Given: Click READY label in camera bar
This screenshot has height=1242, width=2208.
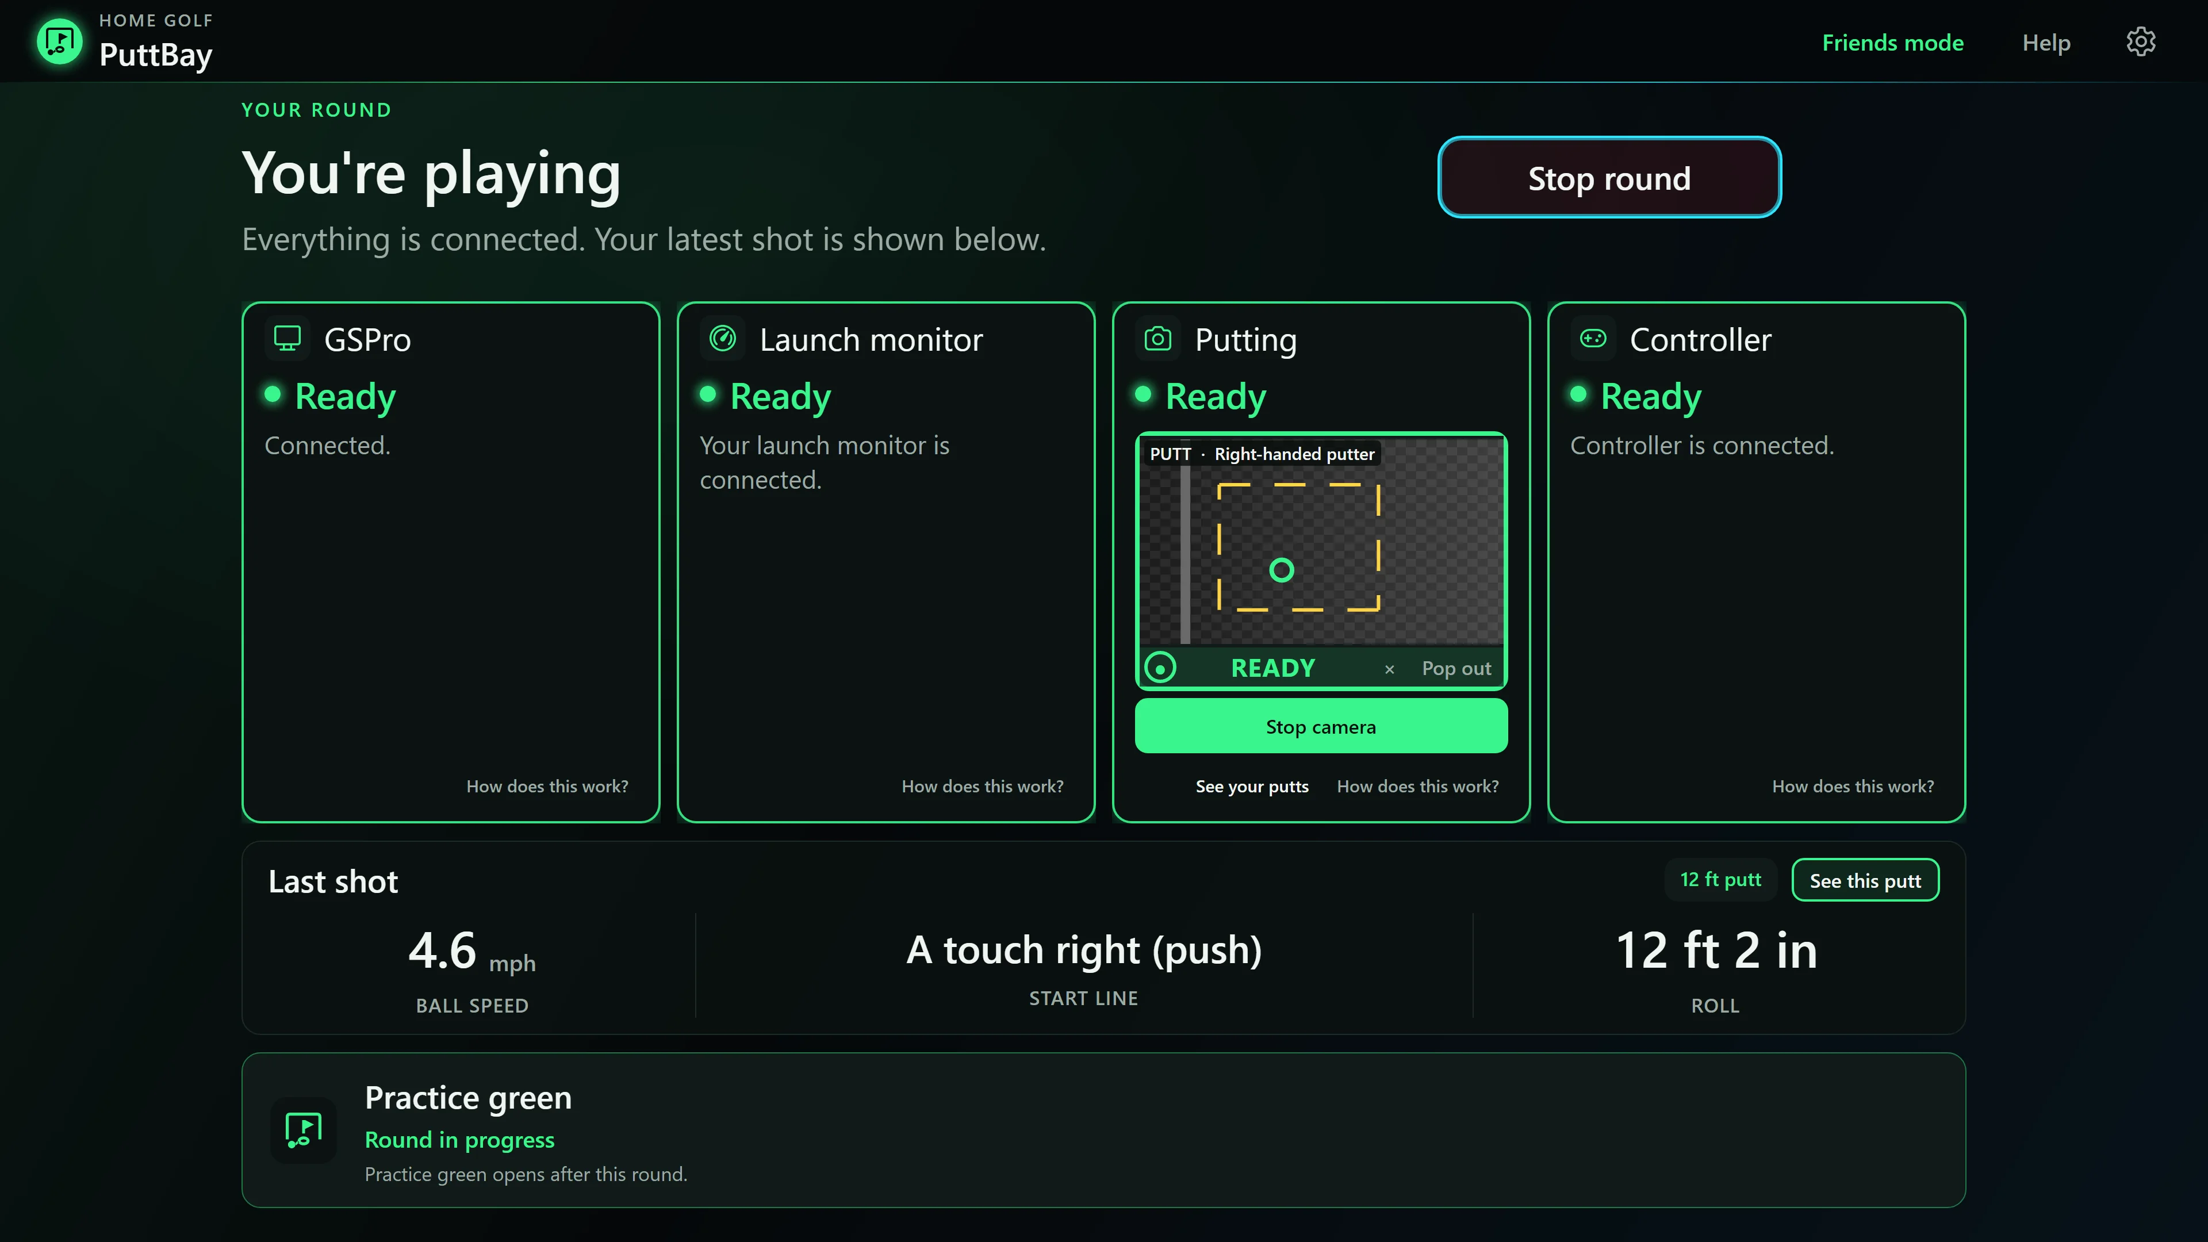Looking at the screenshot, I should pos(1273,669).
